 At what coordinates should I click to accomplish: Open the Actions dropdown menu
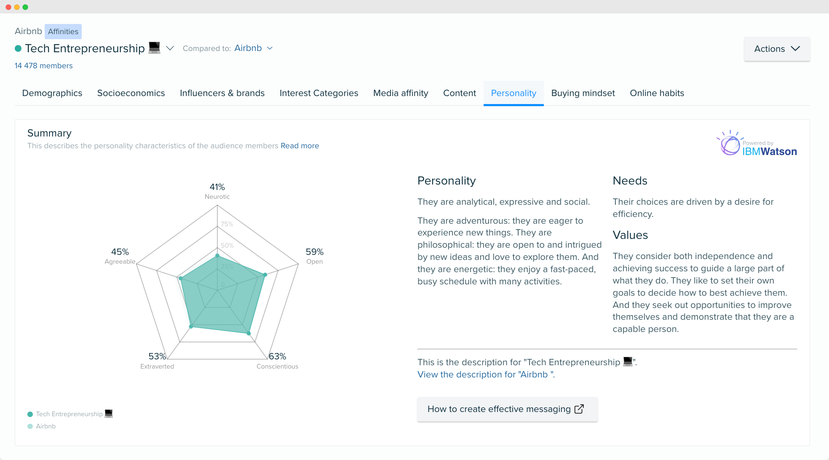[778, 49]
